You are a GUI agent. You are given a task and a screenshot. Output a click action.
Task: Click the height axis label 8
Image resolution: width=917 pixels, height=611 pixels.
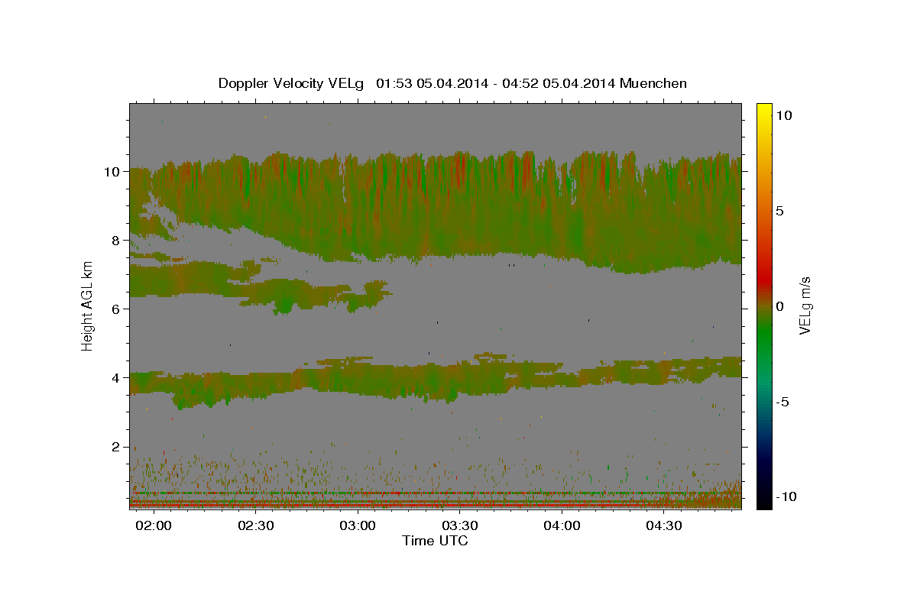[x=116, y=241]
